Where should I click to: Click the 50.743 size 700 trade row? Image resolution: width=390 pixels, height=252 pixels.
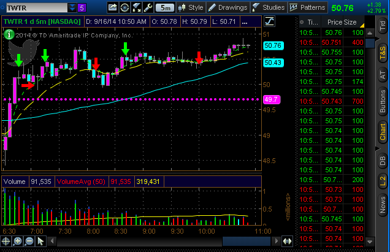click(x=332, y=101)
